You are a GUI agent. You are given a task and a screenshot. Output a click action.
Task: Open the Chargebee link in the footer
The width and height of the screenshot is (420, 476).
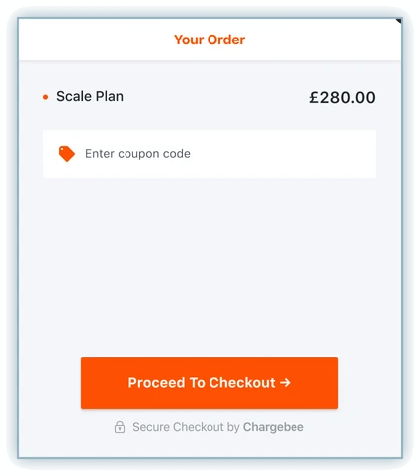[x=274, y=427]
